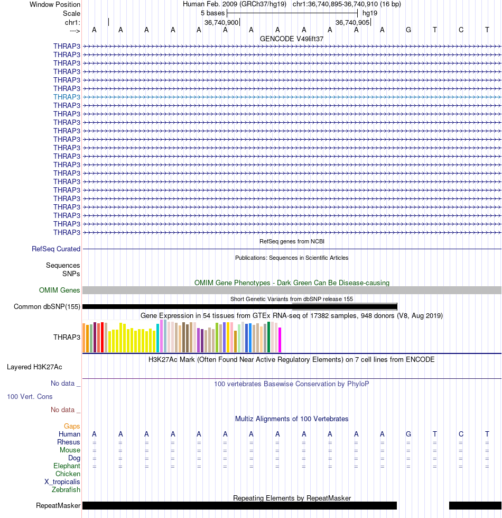Select the Human alignment row label

(69, 434)
